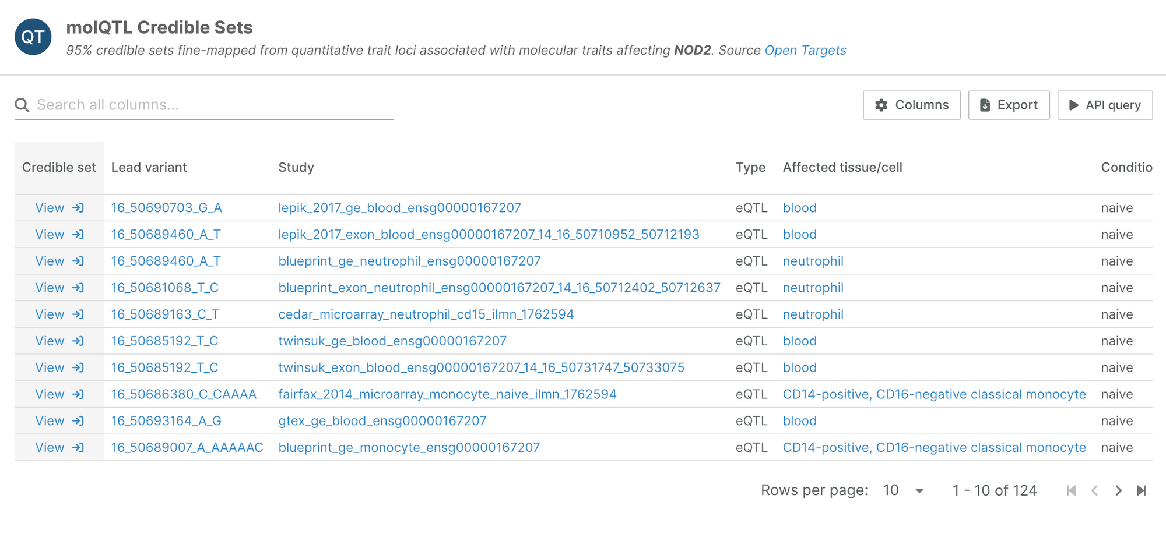This screenshot has width=1166, height=541.
Task: Click the Export button
Action: (x=1009, y=105)
